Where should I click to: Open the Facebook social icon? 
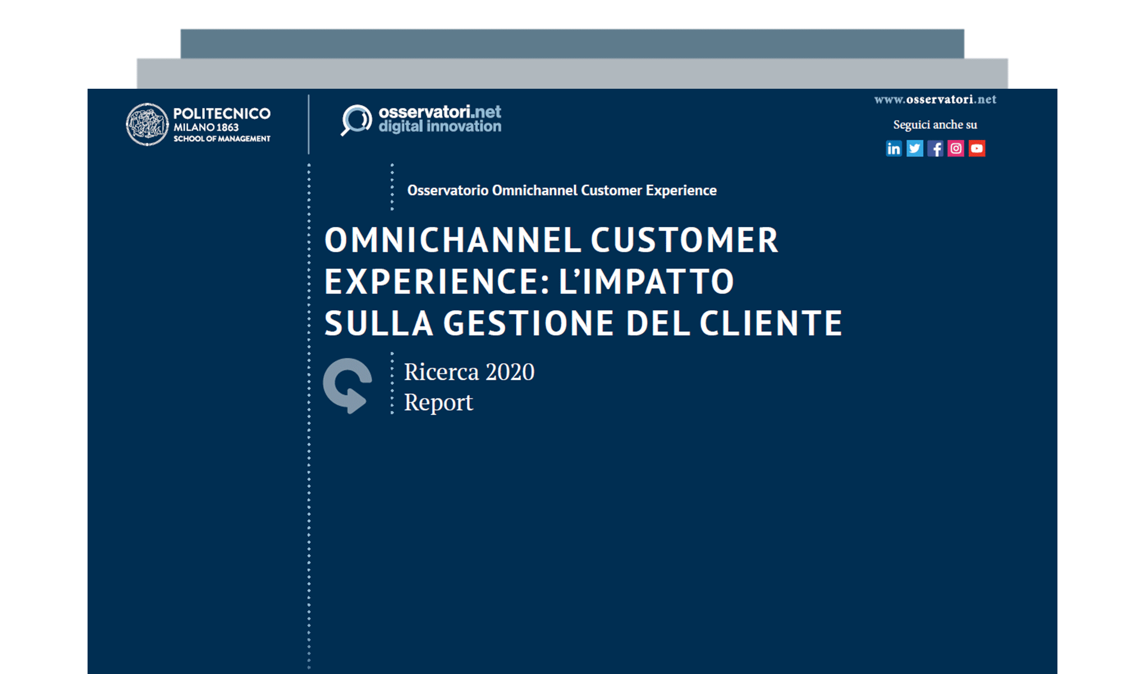[936, 149]
